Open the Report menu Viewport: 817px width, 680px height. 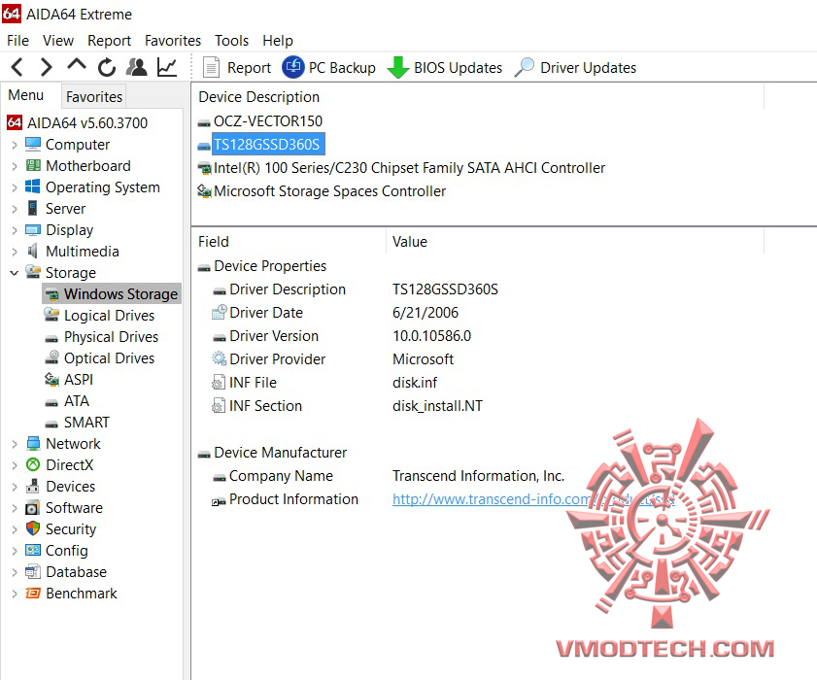click(x=109, y=40)
